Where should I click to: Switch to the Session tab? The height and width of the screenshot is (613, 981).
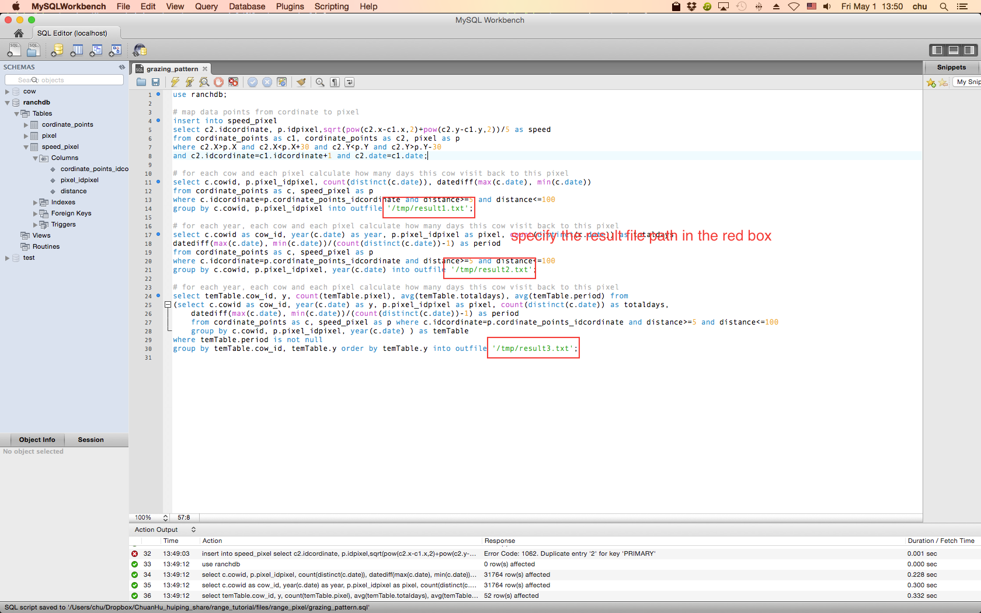[91, 440]
